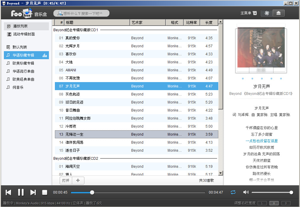
Task: Switch to 流动专辑封面 view
Action: pos(27,34)
